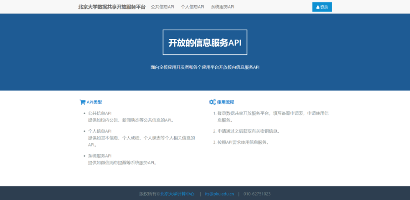Click the 北京大学数据共享开放服务平台 site title
The height and width of the screenshot is (200, 410).
[x=112, y=7]
